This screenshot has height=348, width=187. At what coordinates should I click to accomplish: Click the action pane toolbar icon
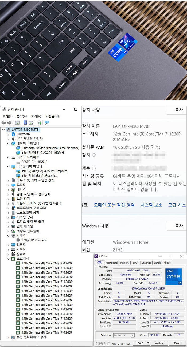click(31, 123)
